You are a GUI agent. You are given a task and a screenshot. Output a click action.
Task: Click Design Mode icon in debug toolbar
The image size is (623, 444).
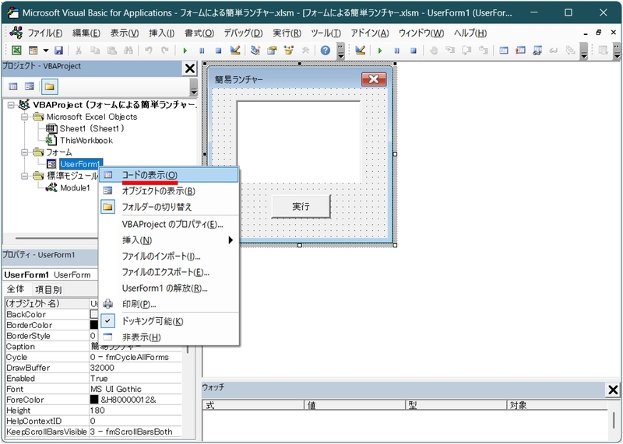click(361, 51)
